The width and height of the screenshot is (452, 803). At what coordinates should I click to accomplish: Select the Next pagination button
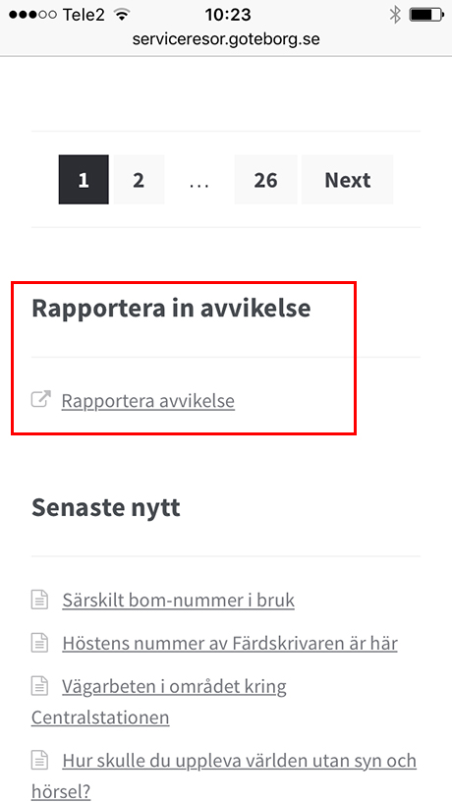(348, 180)
